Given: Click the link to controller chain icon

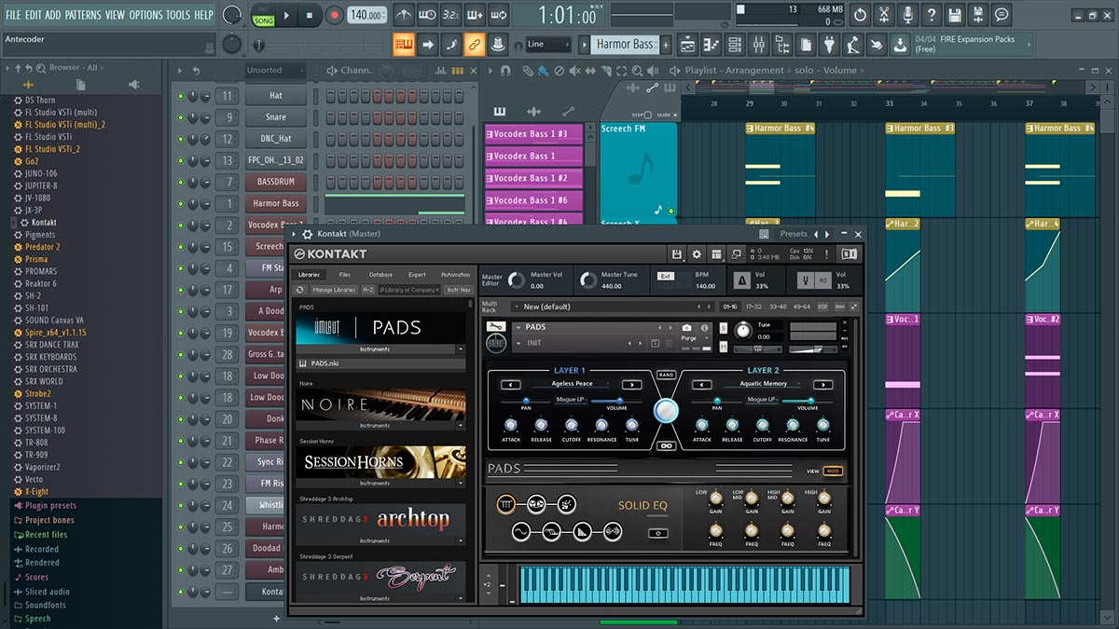Looking at the screenshot, I should [x=475, y=44].
